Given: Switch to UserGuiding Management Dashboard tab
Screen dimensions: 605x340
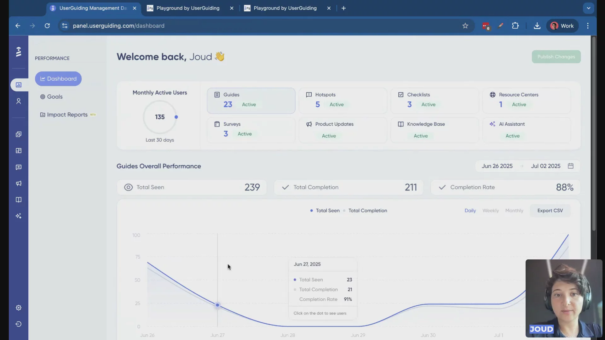Looking at the screenshot, I should [x=93, y=8].
